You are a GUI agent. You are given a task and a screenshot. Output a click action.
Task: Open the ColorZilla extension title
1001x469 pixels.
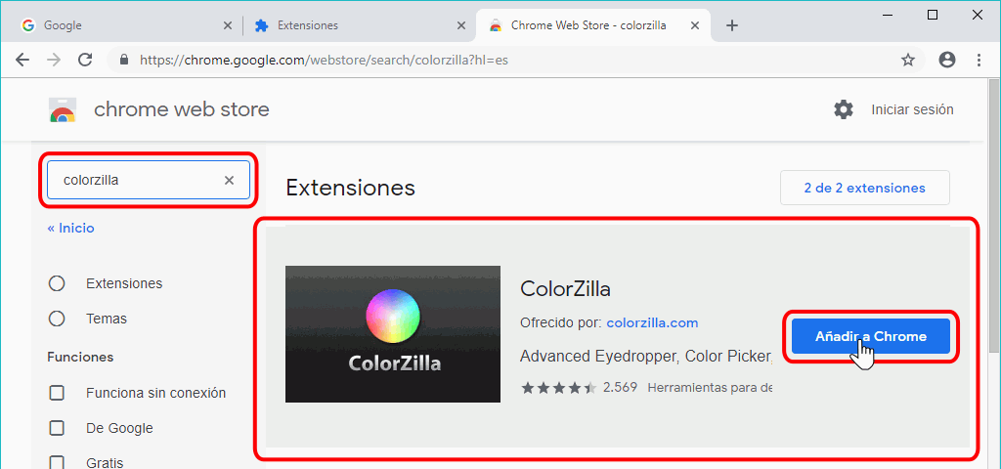click(566, 289)
